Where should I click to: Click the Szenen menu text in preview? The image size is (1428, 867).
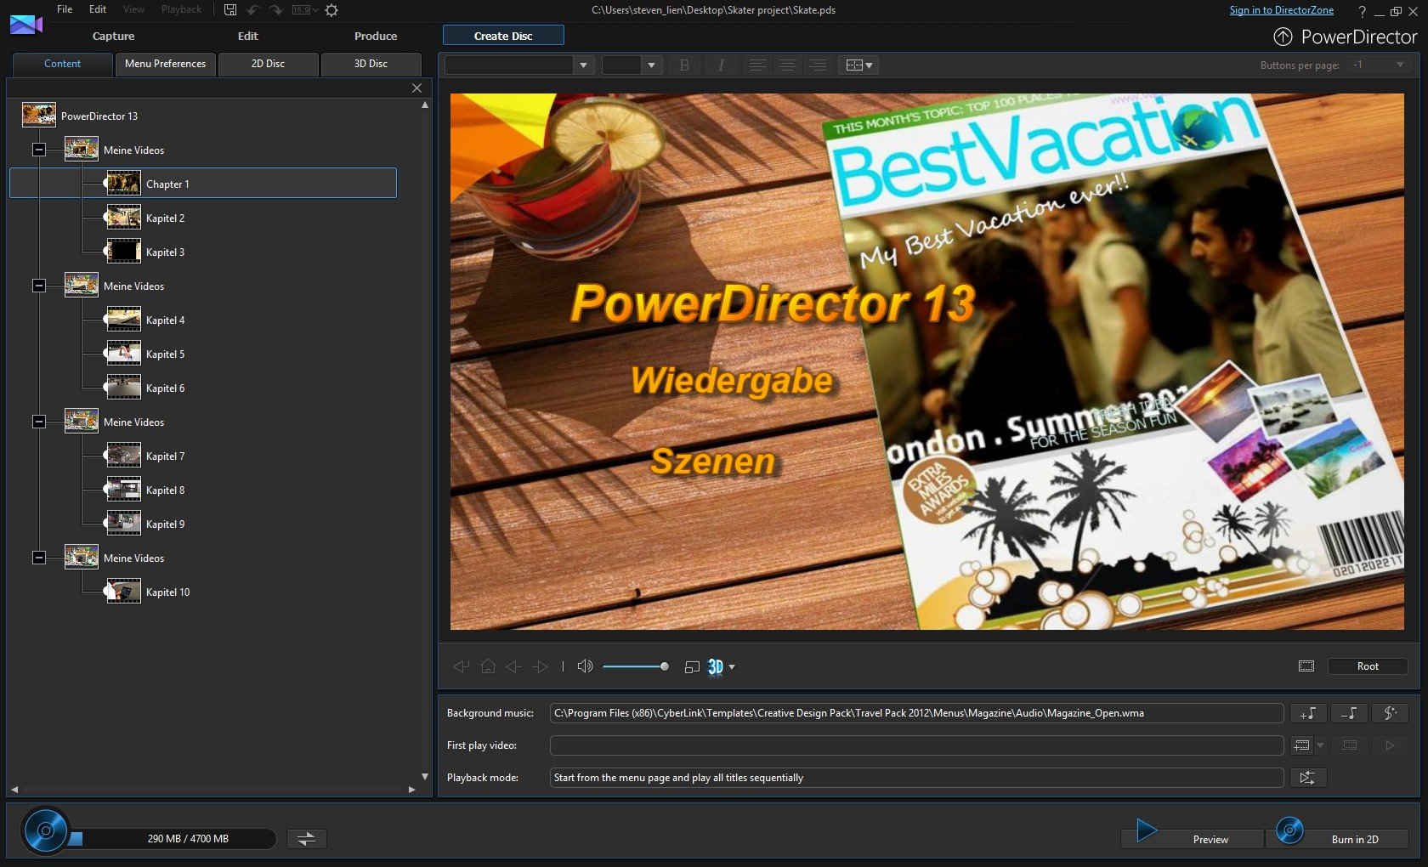(x=713, y=461)
